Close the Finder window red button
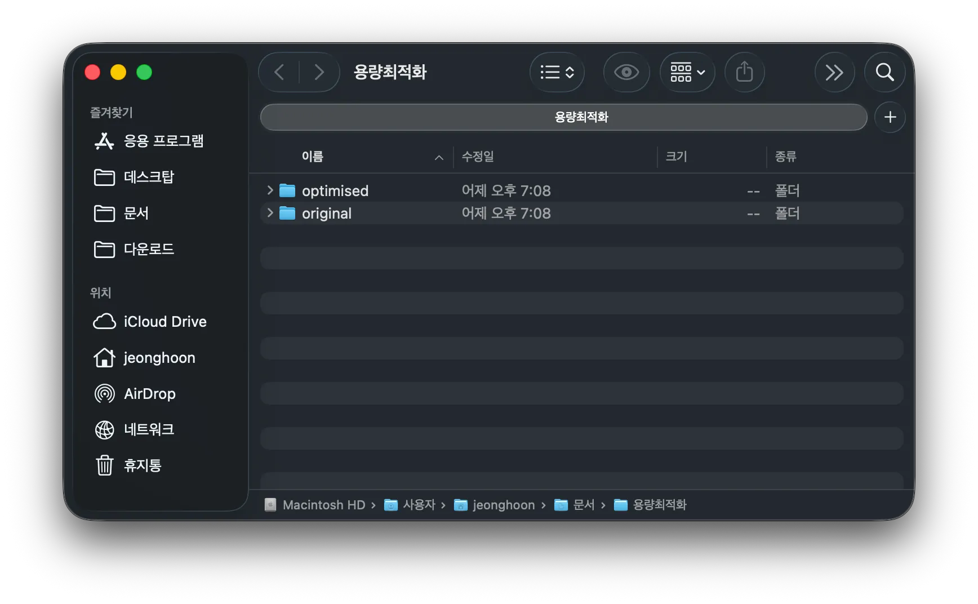 pyautogui.click(x=92, y=72)
